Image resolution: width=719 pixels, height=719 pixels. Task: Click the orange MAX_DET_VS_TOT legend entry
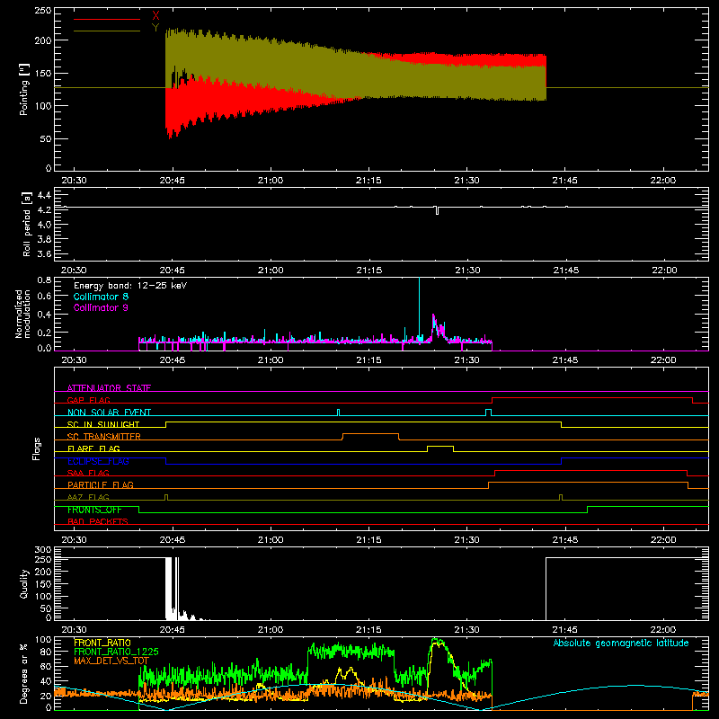(111, 661)
